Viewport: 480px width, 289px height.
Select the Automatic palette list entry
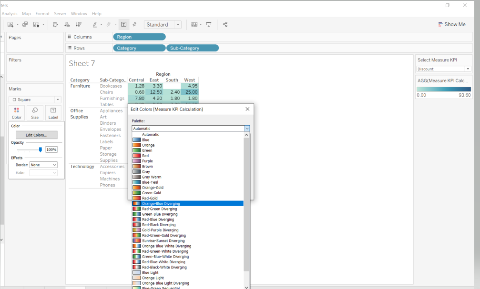tap(188, 135)
